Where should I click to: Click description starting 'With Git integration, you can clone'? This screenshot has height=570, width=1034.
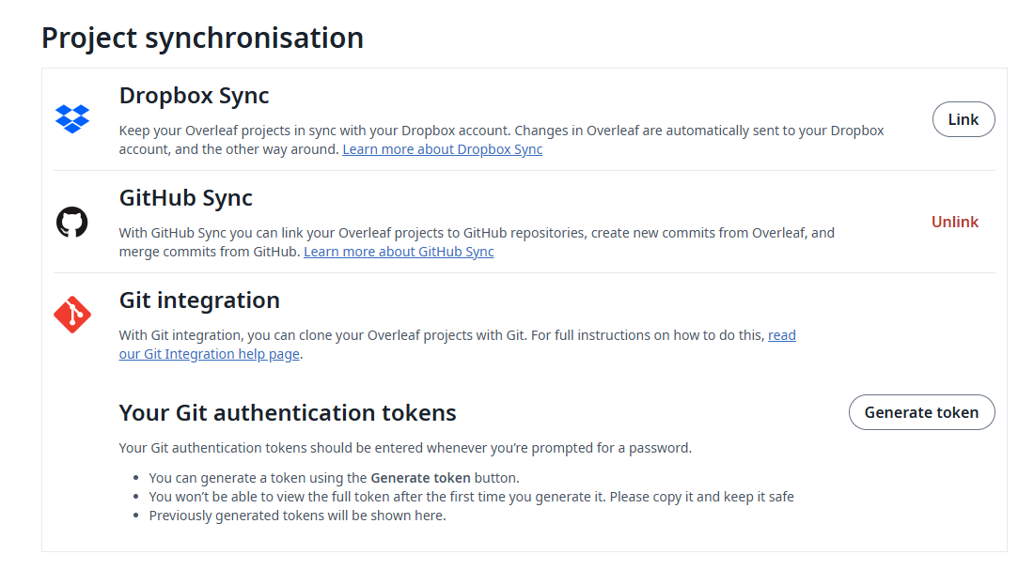pos(458,345)
